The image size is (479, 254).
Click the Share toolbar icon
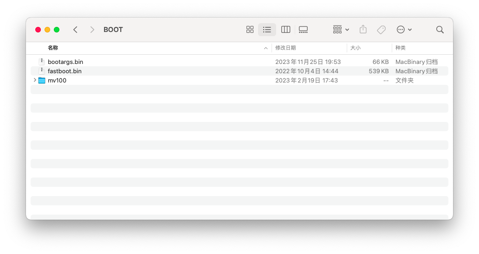coord(363,30)
